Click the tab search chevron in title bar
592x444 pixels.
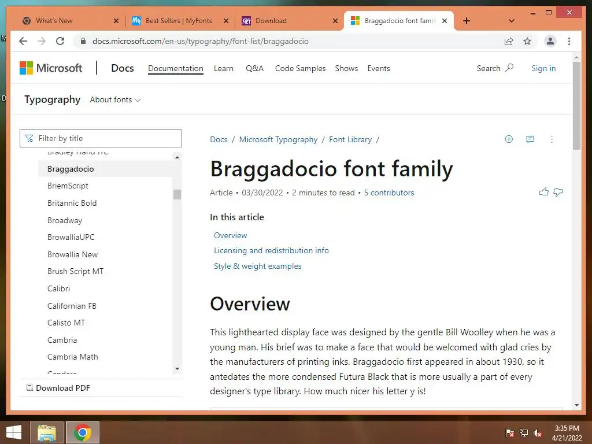tap(511, 21)
